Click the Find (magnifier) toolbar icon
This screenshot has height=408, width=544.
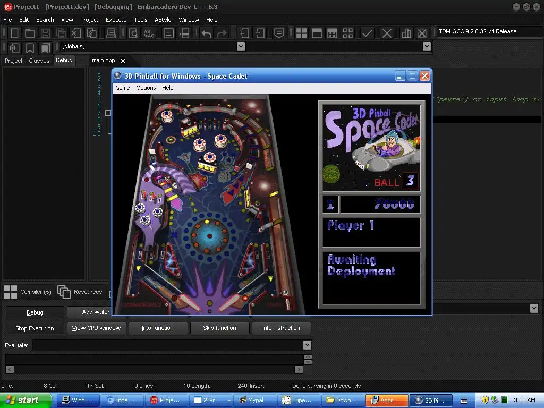tap(133, 33)
